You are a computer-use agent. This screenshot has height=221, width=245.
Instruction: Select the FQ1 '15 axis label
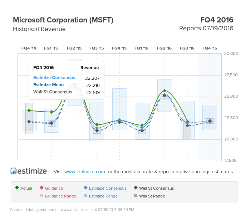coord(51,48)
